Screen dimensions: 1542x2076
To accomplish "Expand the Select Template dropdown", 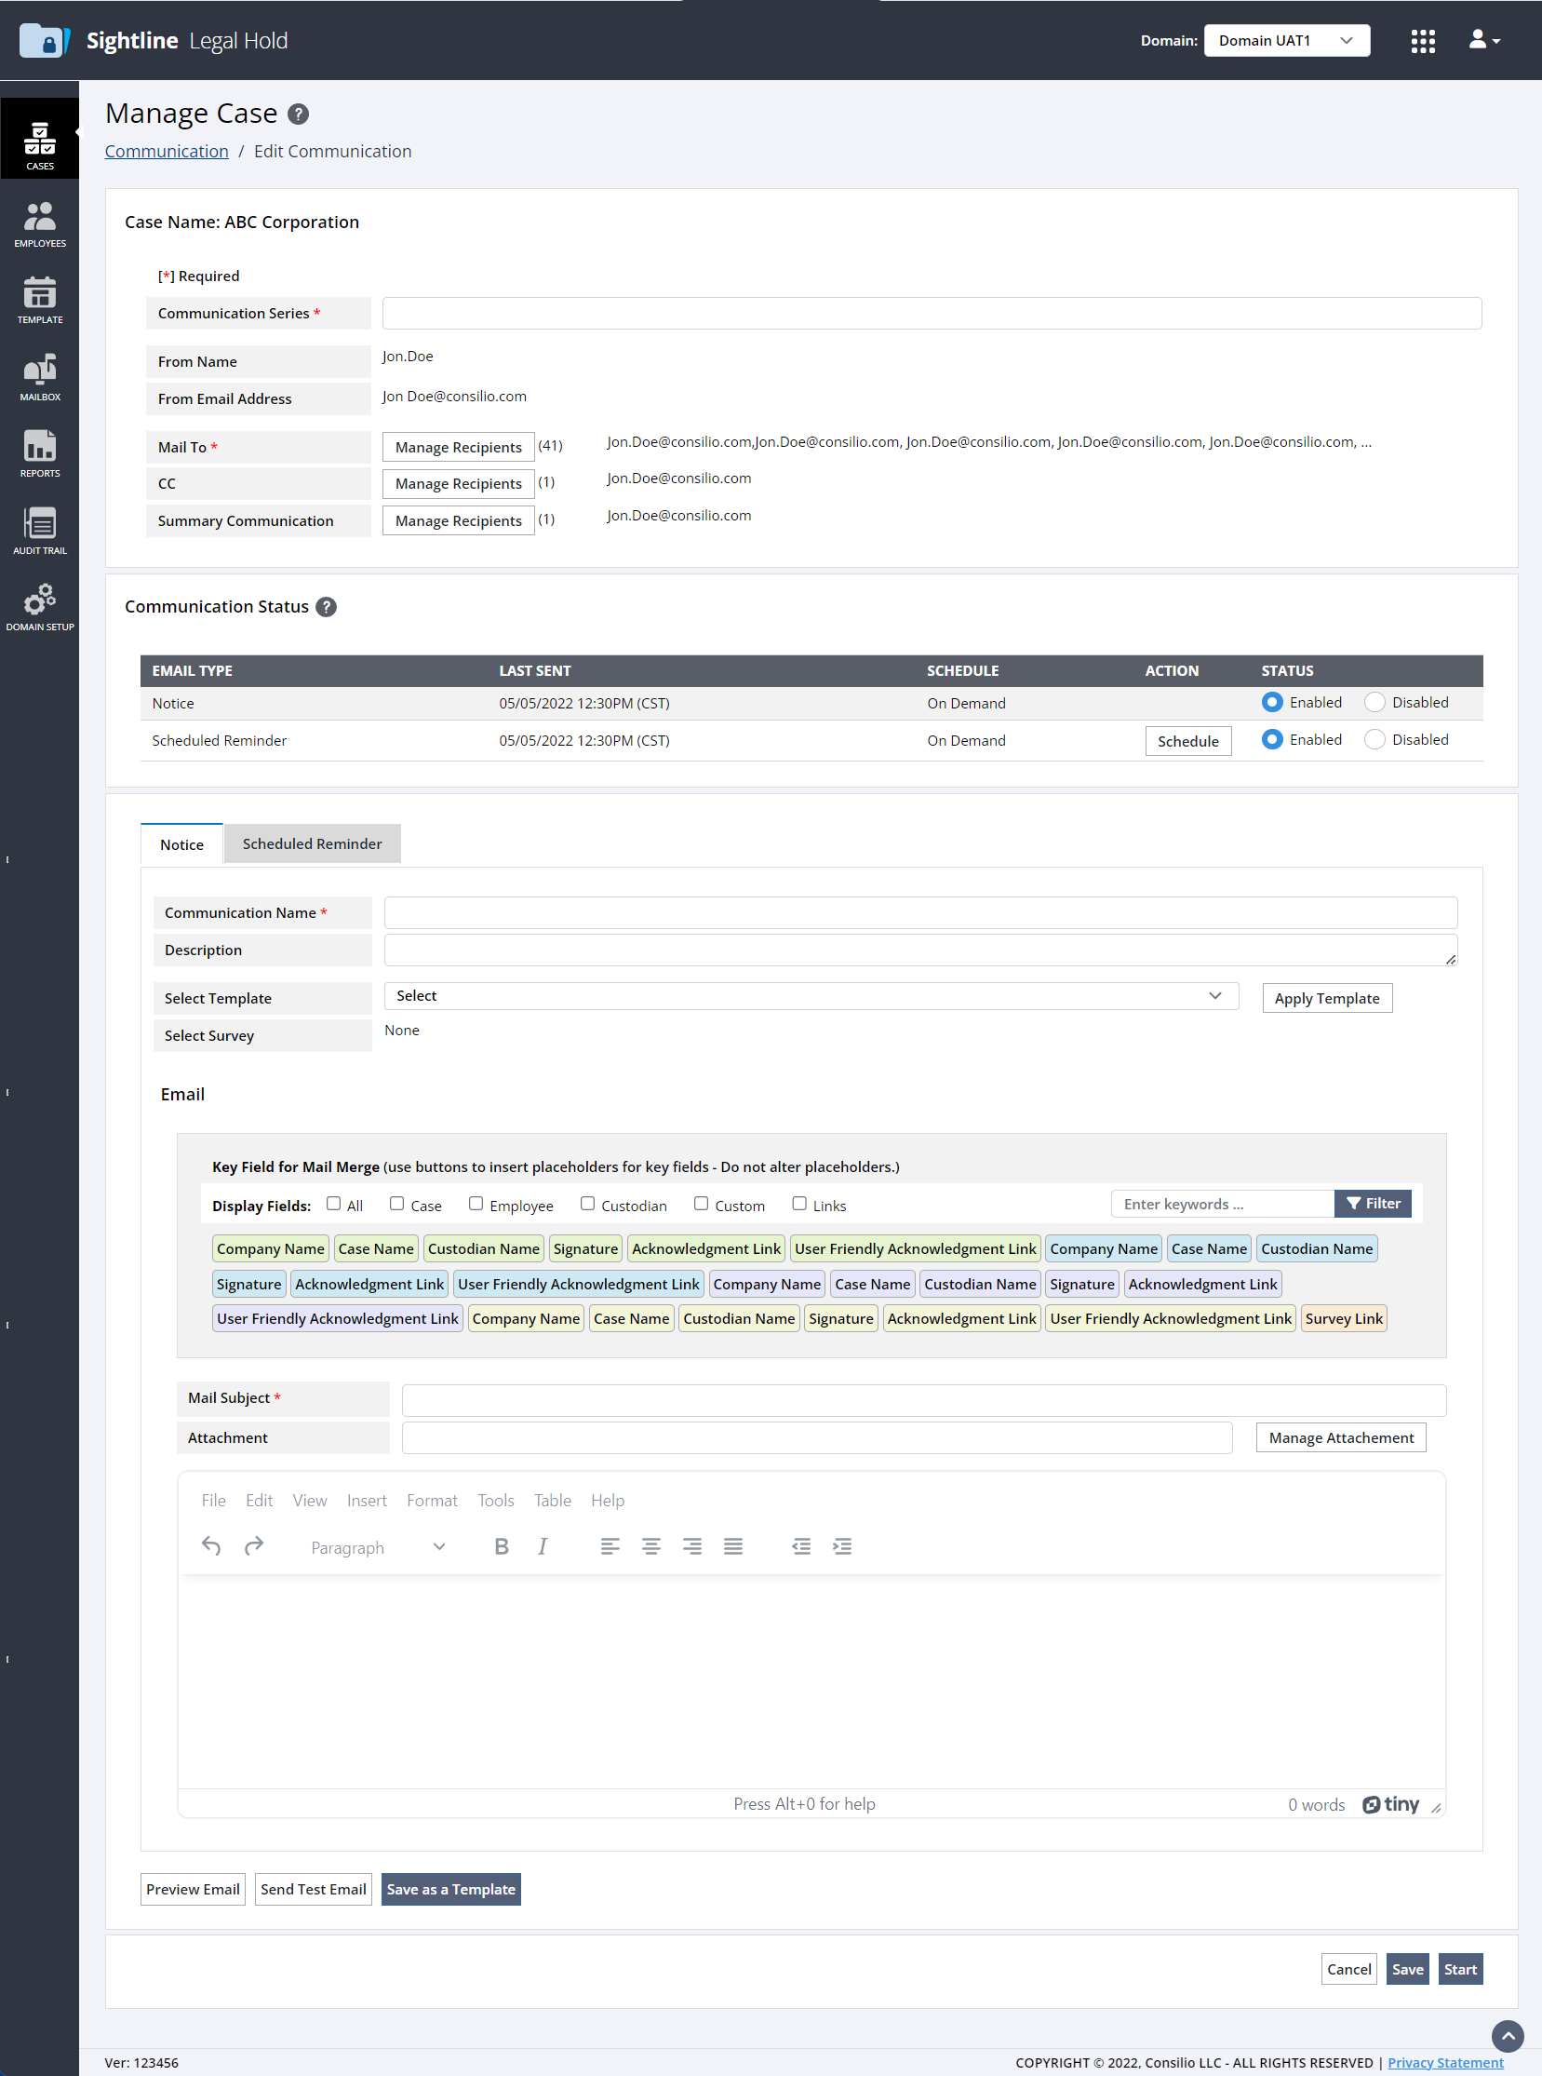I will click(x=811, y=996).
